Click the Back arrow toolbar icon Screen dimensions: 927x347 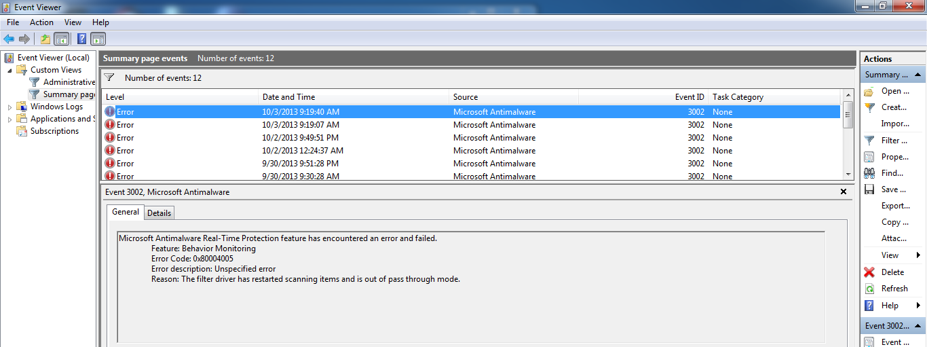click(x=9, y=39)
